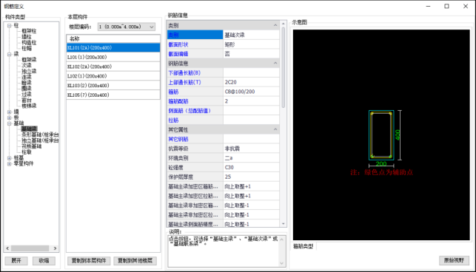
Task: Select row KL101(2A)(200x400)
Action: [113, 47]
